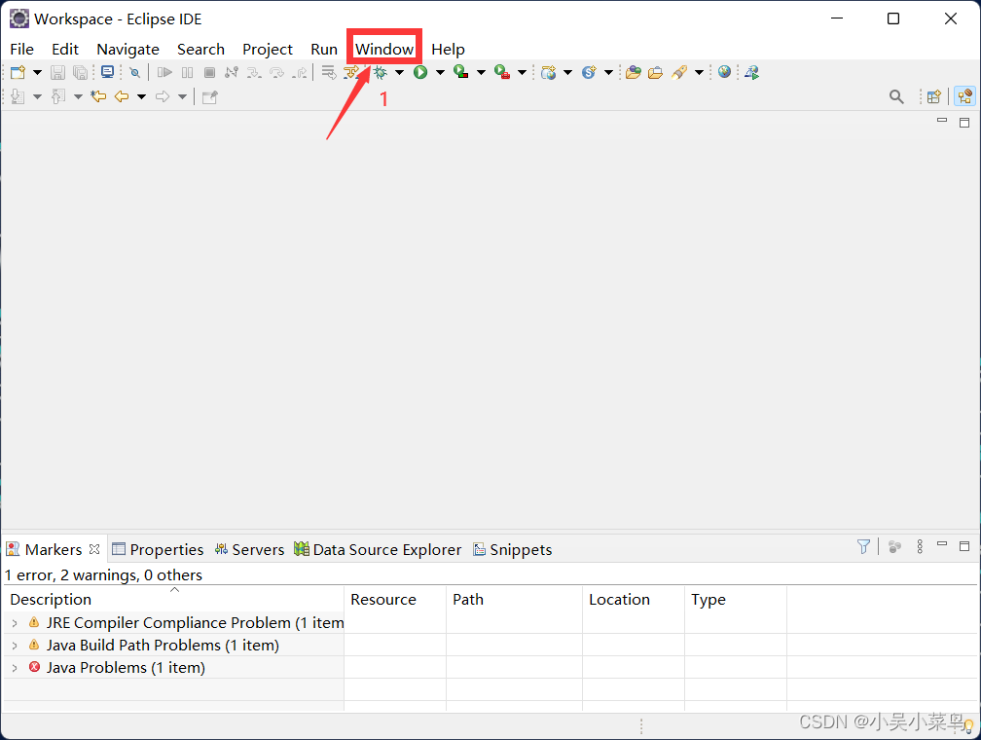This screenshot has height=740, width=981.
Task: Click the Launch Web Service Explorer icon
Action: pos(752,73)
